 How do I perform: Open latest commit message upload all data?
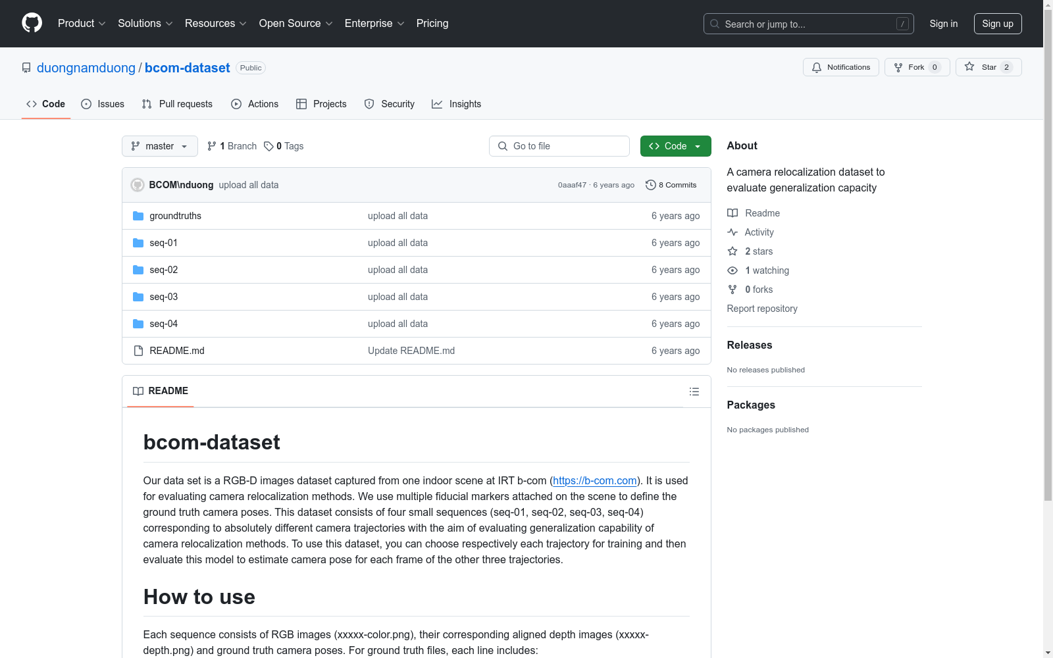coord(248,185)
